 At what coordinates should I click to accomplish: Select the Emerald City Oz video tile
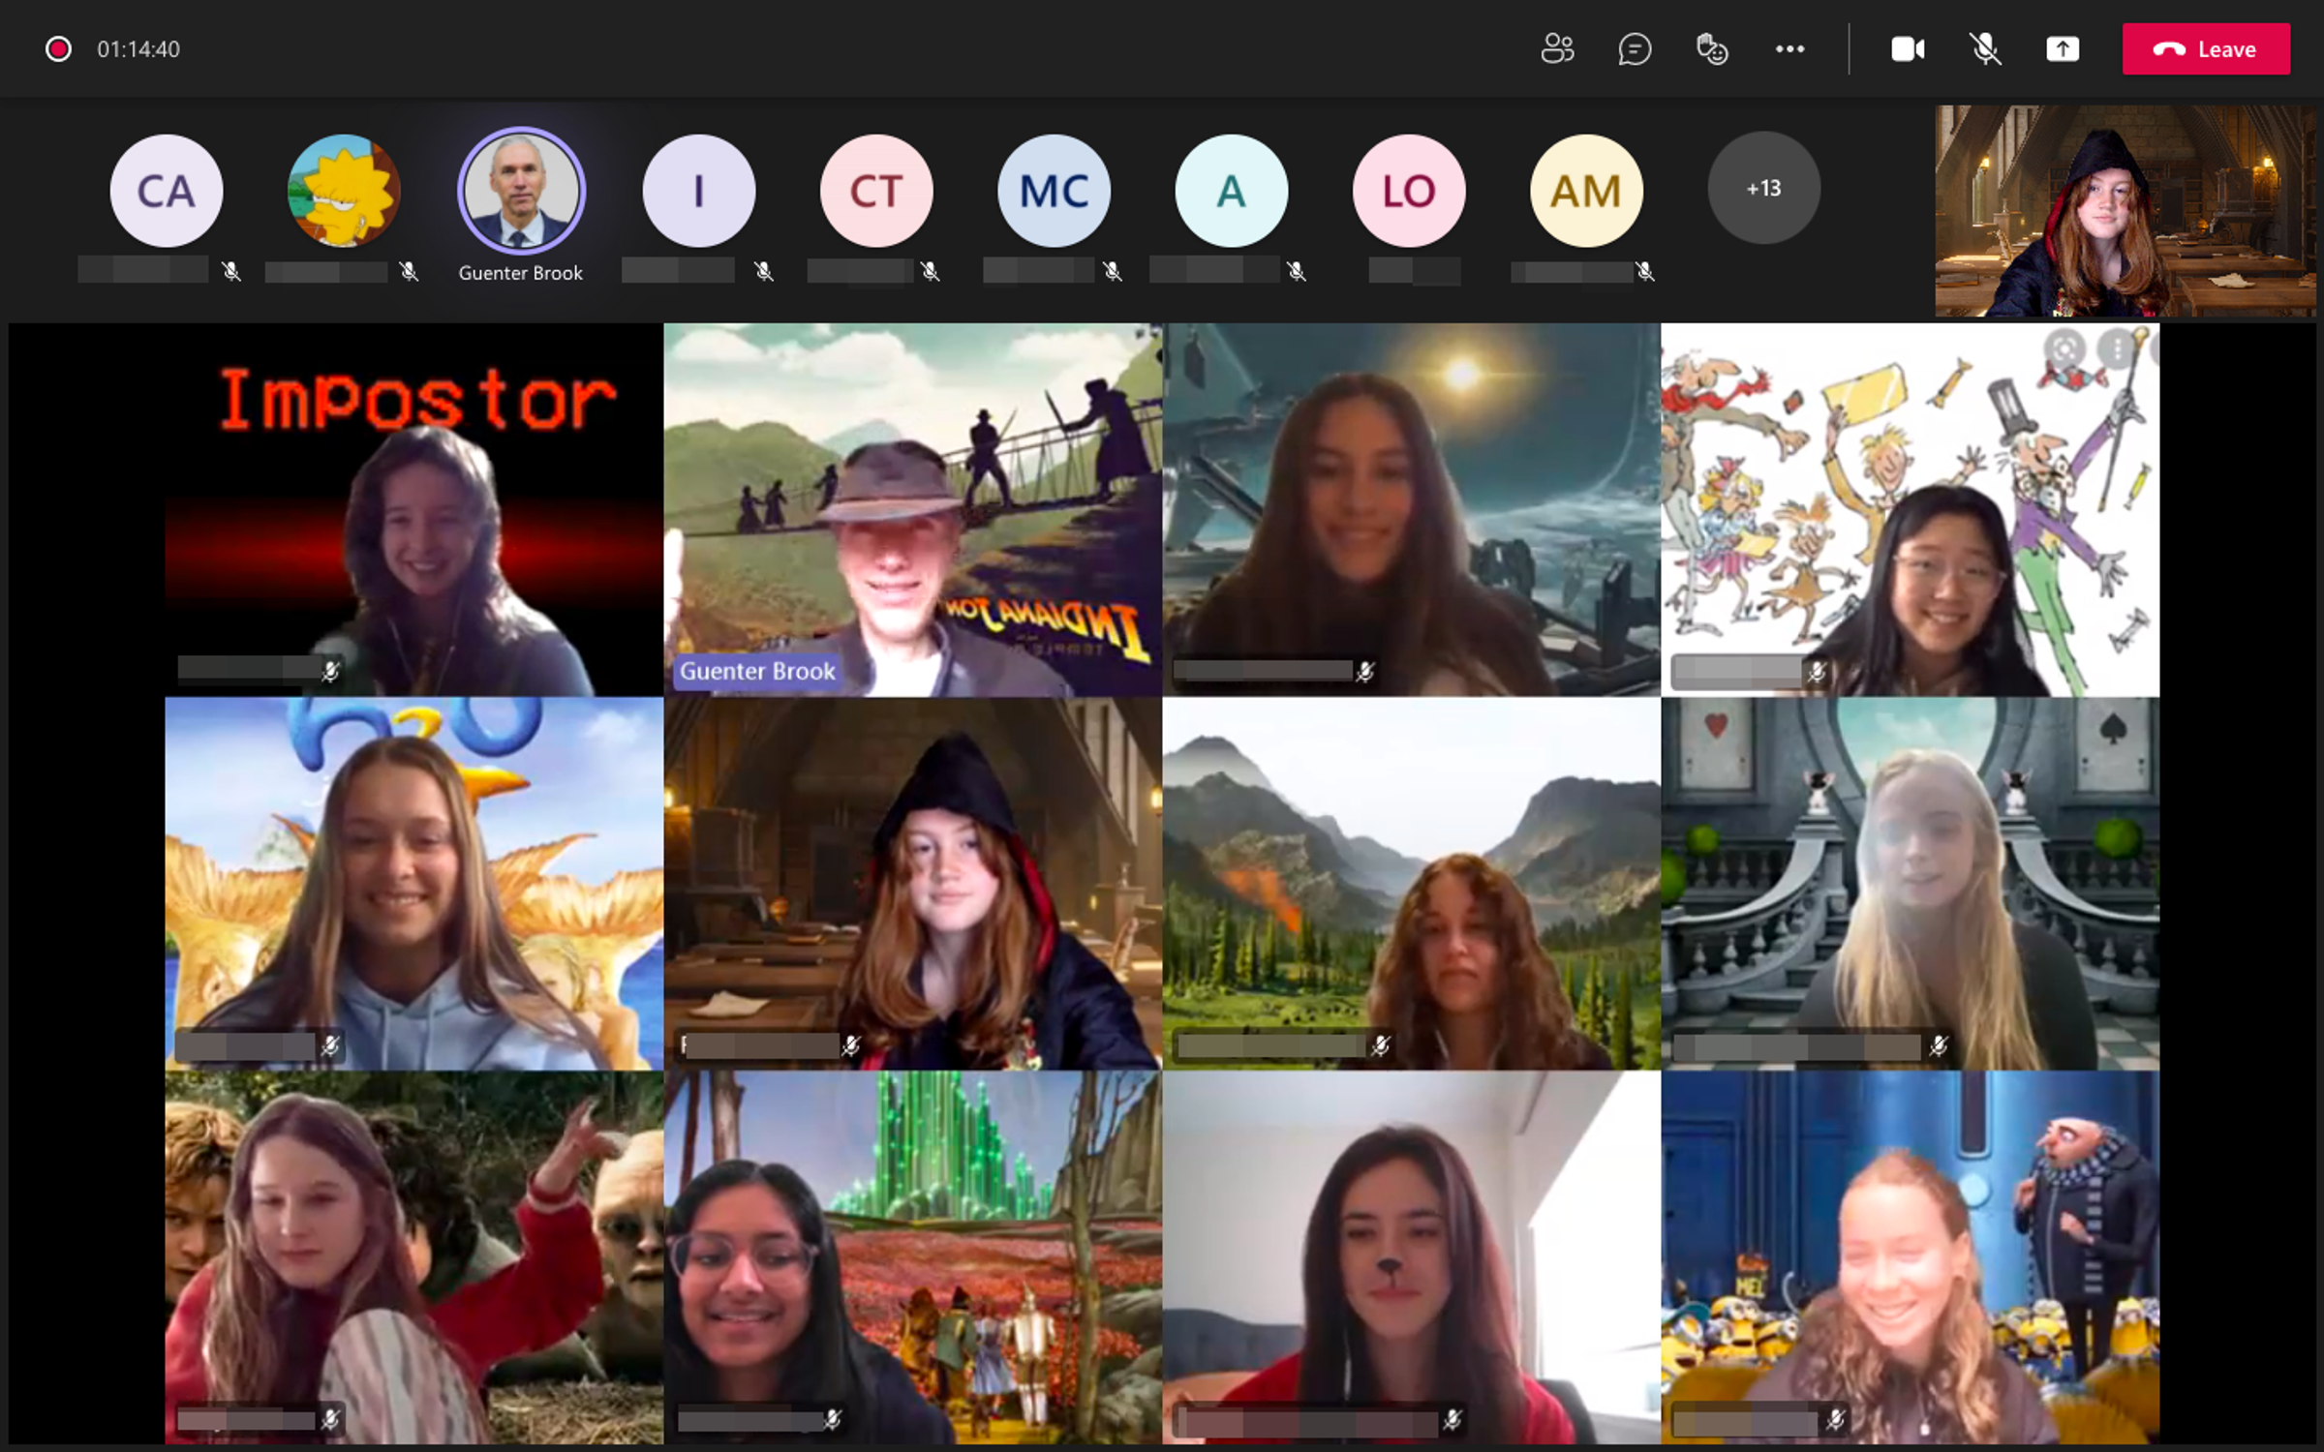tap(913, 1257)
